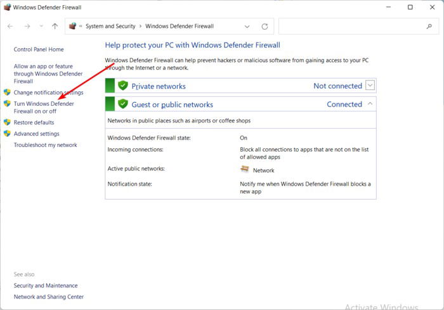Open Network and Sharing Center
Image resolution: width=444 pixels, height=310 pixels.
pos(49,297)
